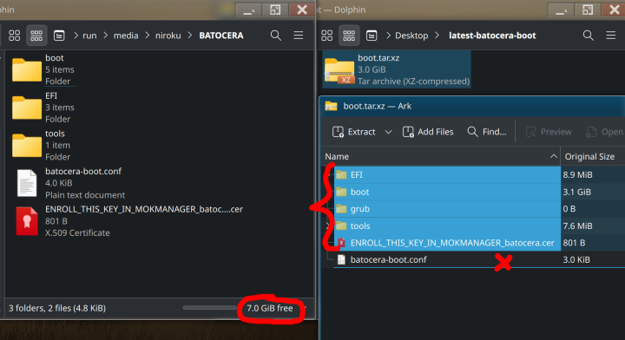Expand breadcrumb arrow before 'media'
Viewport: 625px width, 340px height.
(x=106, y=36)
